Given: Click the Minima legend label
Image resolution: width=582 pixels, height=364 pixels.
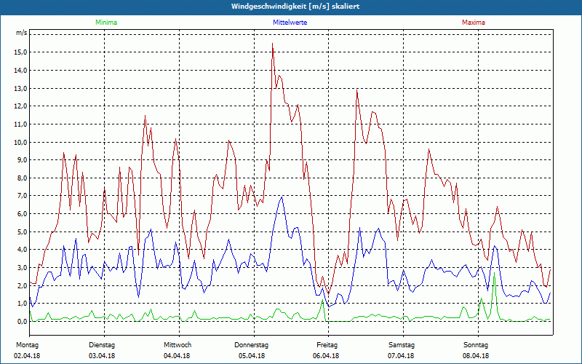Looking at the screenshot, I should coord(105,23).
